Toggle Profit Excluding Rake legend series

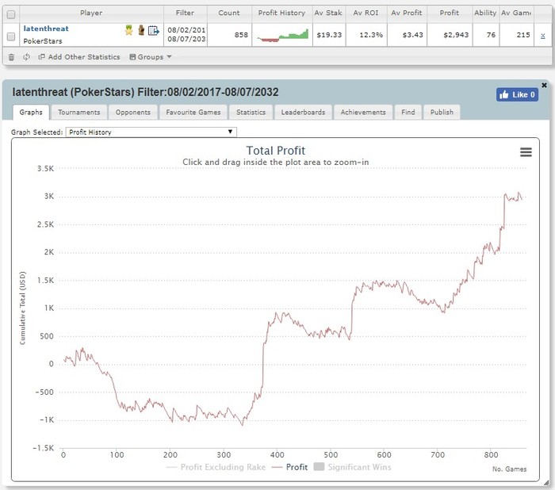216,467
